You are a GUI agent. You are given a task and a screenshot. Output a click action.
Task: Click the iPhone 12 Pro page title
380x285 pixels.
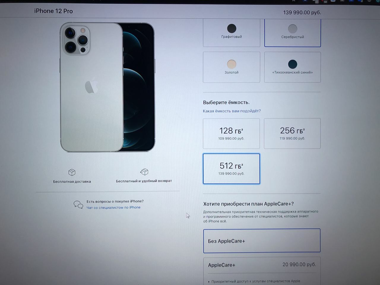click(x=53, y=11)
